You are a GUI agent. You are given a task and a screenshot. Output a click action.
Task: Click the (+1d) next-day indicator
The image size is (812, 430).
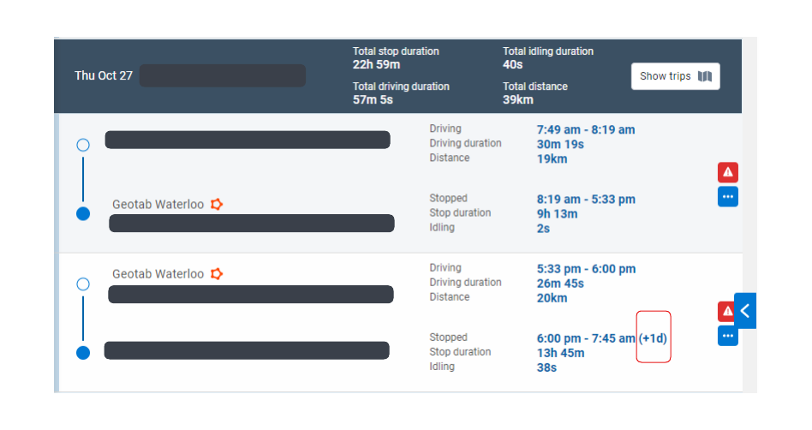(654, 338)
